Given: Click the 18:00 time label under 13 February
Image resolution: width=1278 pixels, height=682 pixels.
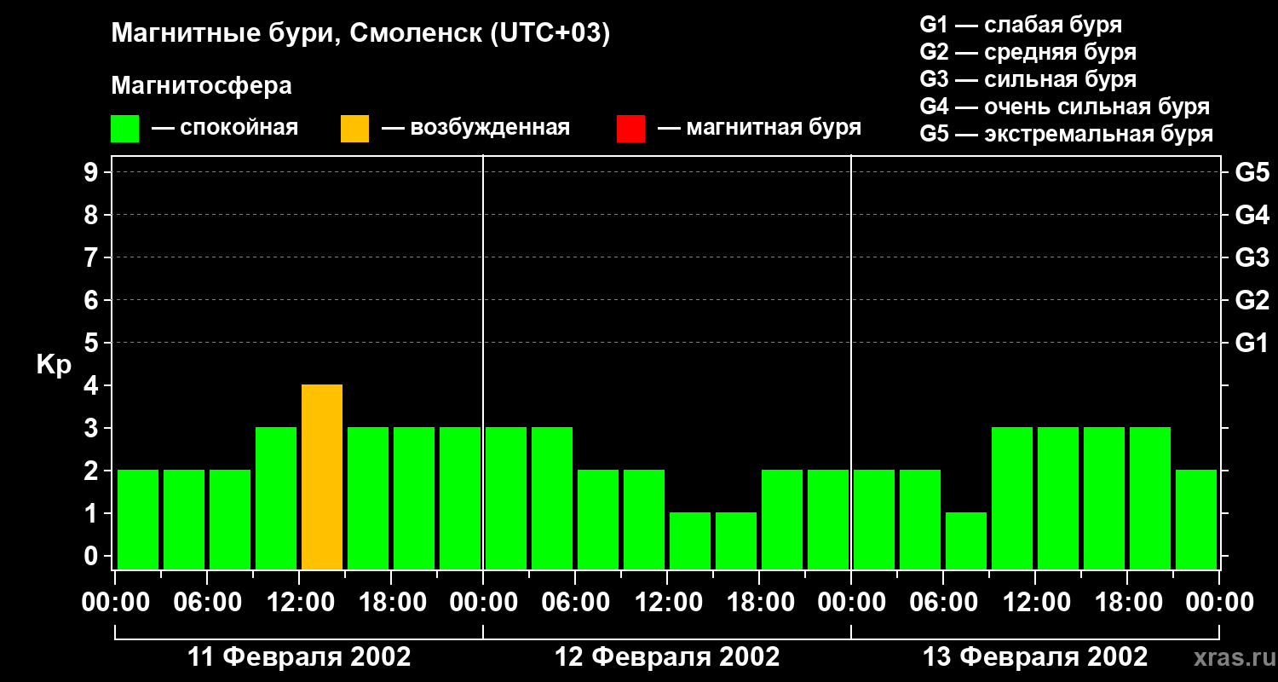Looking at the screenshot, I should [1127, 603].
